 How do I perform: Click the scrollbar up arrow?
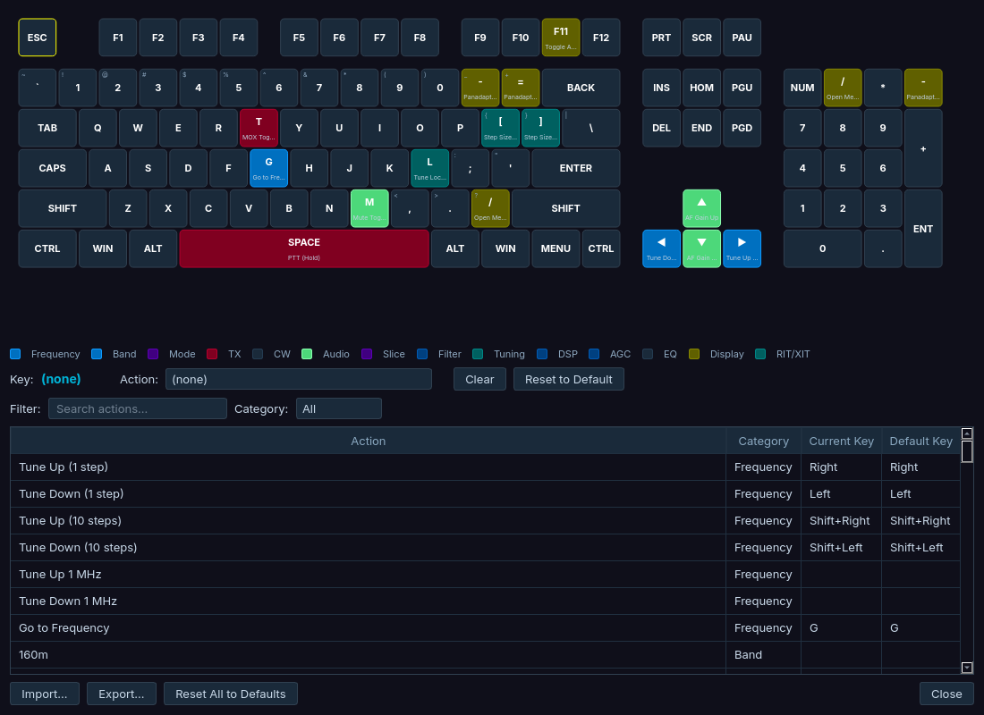[967, 433]
